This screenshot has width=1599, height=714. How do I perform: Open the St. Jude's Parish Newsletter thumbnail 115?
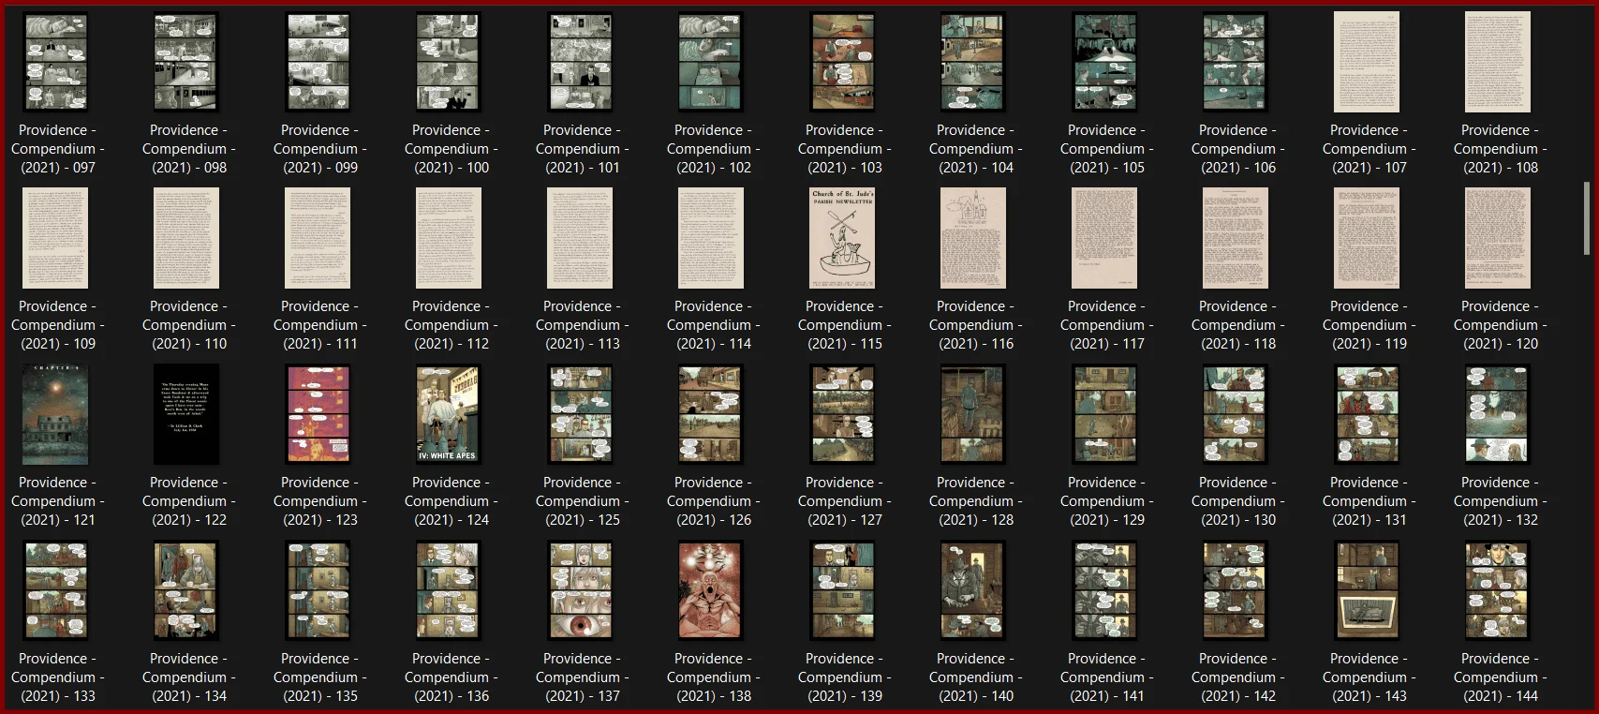point(842,238)
